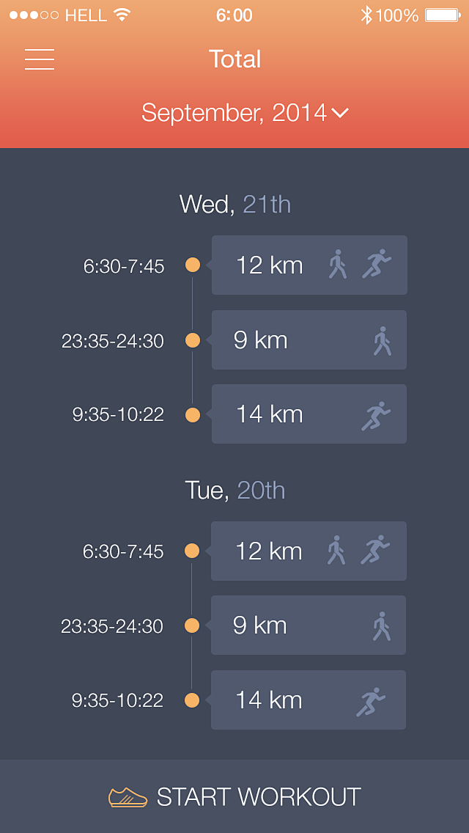The image size is (469, 833).
Task: Tap the walking icon on Tuesday's 9 km entry
Action: click(x=381, y=626)
